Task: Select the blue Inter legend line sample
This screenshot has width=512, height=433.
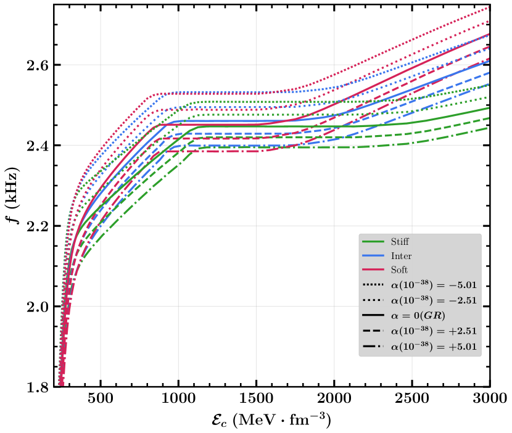Action: pyautogui.click(x=373, y=256)
